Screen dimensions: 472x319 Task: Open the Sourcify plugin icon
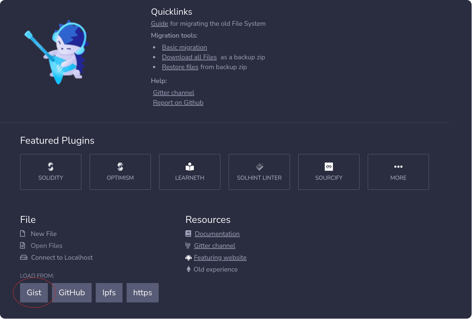[x=329, y=166]
